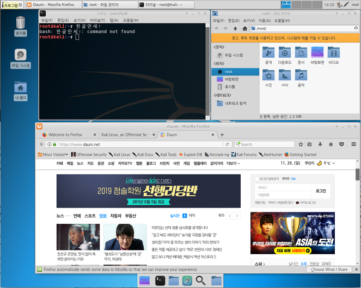This screenshot has width=361, height=288.
Task: Expand 더보기 menu on Daum navigation
Action: [234, 164]
